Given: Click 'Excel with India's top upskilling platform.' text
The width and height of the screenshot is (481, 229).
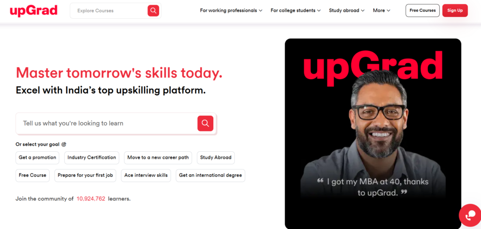Looking at the screenshot, I should [x=111, y=90].
